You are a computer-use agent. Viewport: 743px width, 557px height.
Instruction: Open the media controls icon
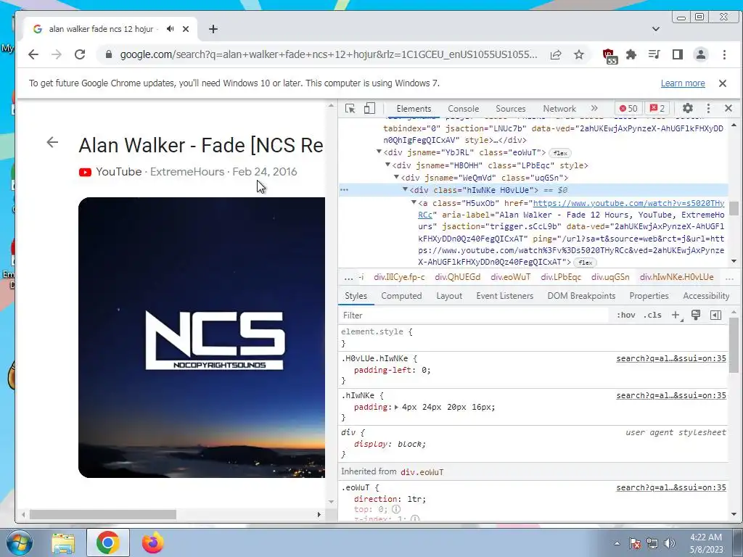[654, 54]
